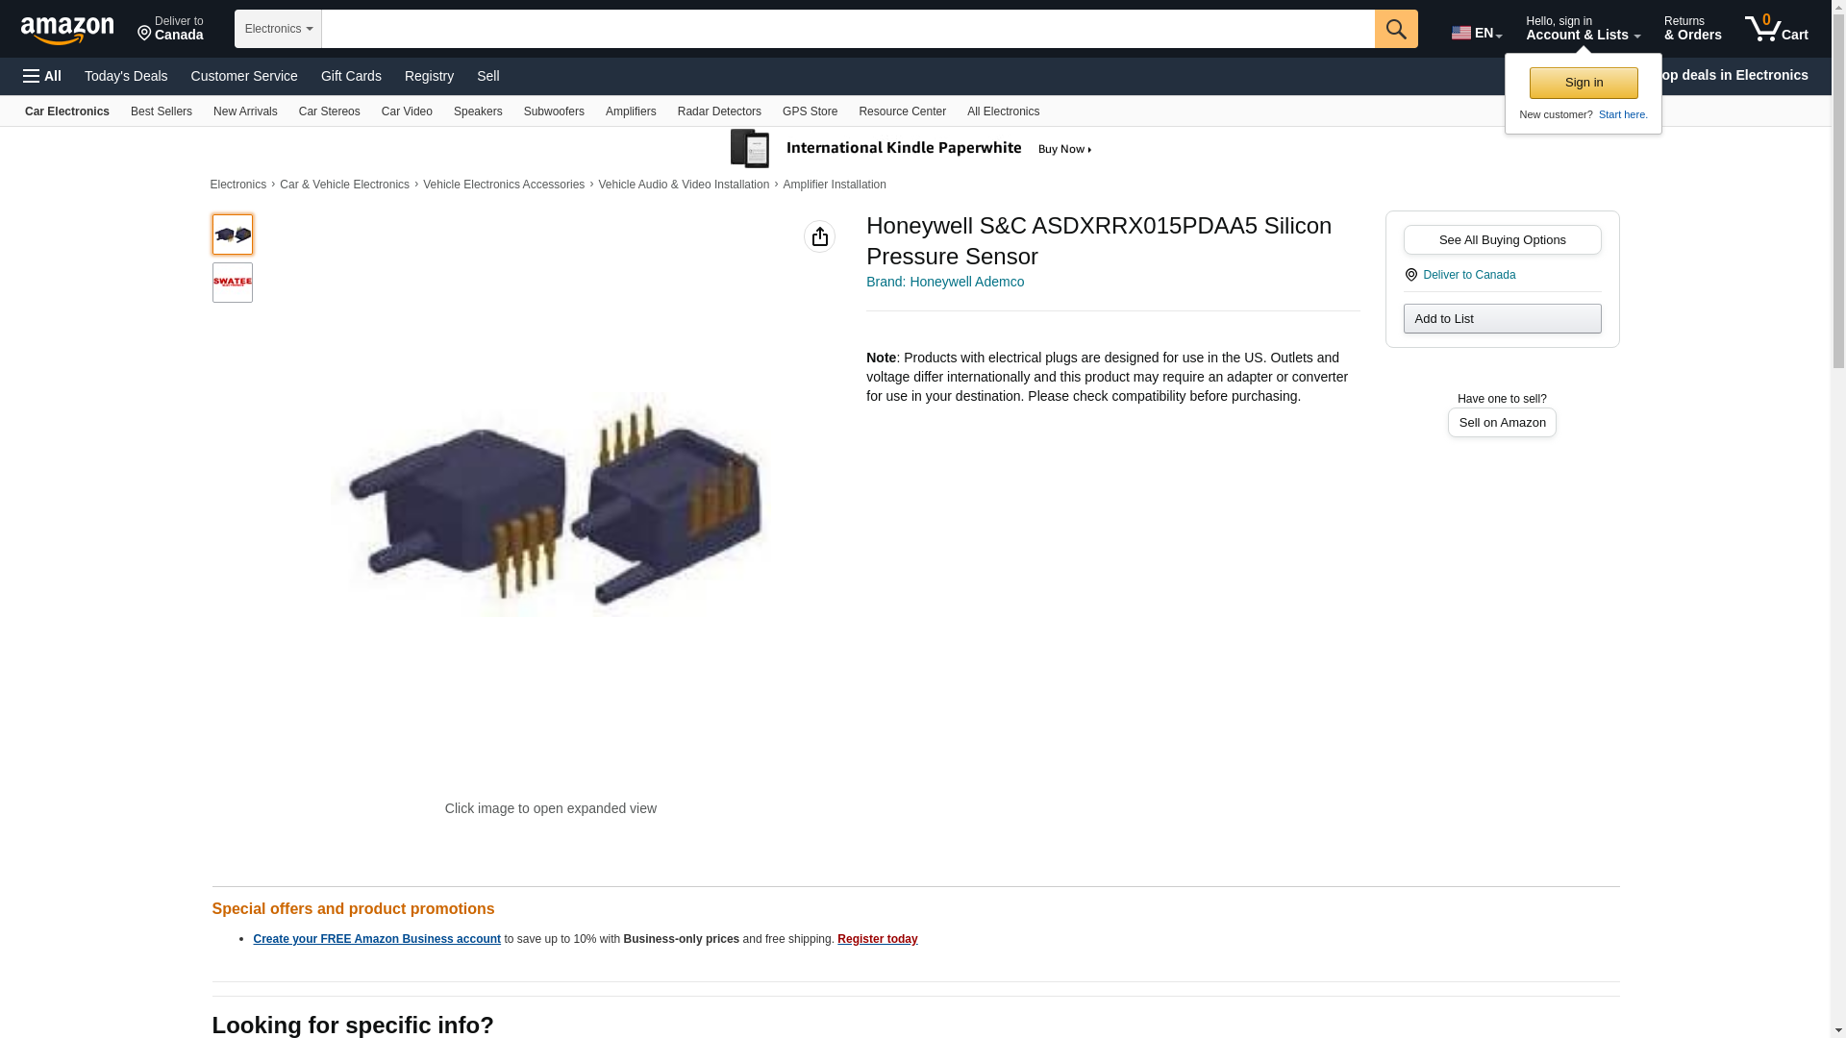
Task: Open the All hamburger menu
Action: click(42, 76)
